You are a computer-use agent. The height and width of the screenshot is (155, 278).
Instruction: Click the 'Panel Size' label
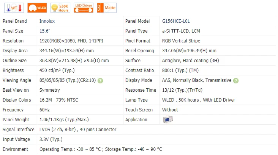pos(13,31)
